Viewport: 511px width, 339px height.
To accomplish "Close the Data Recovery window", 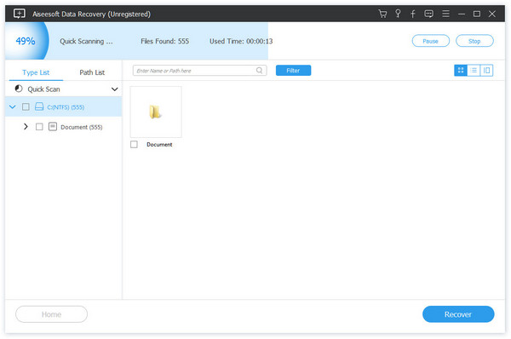I will coord(492,14).
